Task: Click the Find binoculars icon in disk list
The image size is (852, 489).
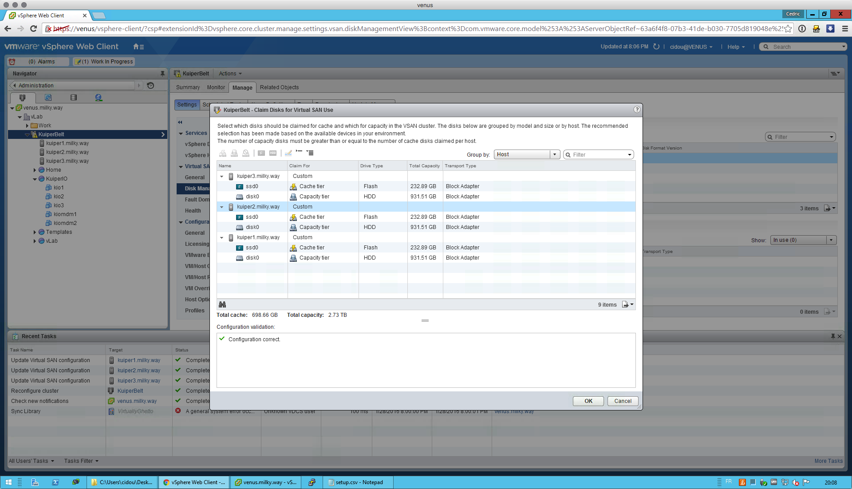Action: coord(222,304)
